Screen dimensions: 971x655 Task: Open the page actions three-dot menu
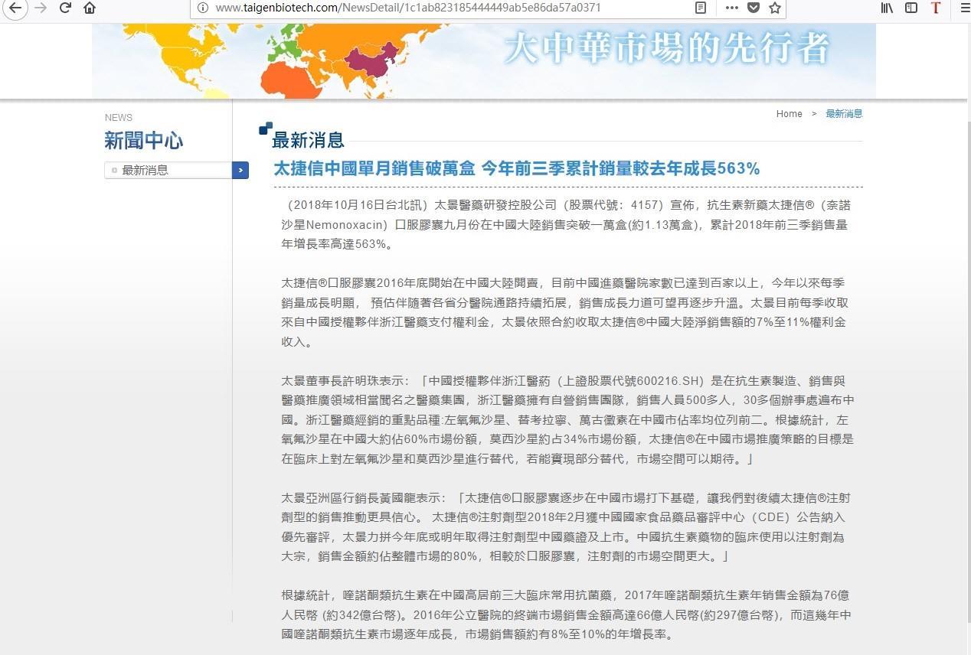(731, 8)
